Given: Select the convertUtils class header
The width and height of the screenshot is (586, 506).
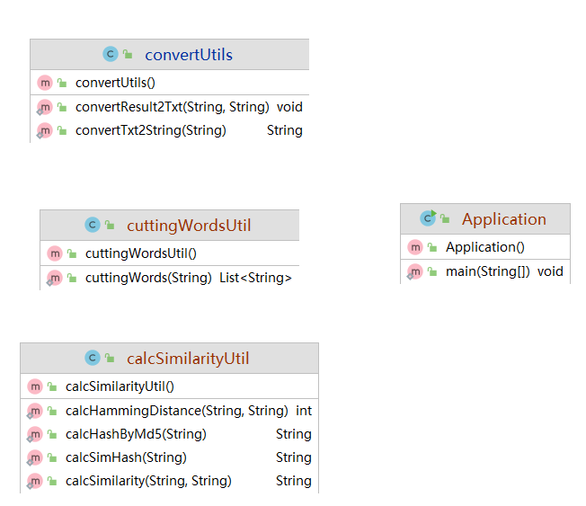Looking at the screenshot, I should 189,55.
